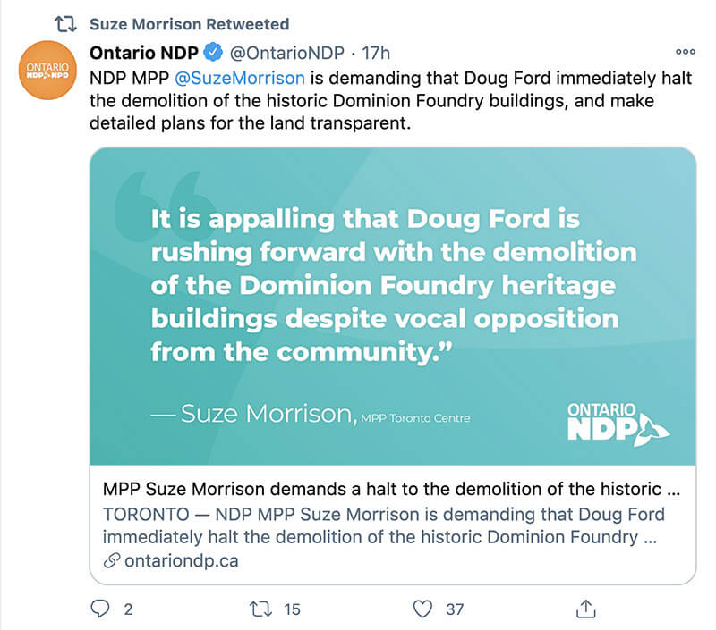The width and height of the screenshot is (716, 630).
Task: Open the tweet's three-dot more menu
Action: tap(686, 52)
